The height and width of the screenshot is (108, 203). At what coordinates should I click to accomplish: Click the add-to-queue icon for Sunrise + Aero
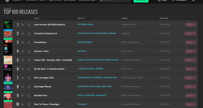click(x=29, y=51)
